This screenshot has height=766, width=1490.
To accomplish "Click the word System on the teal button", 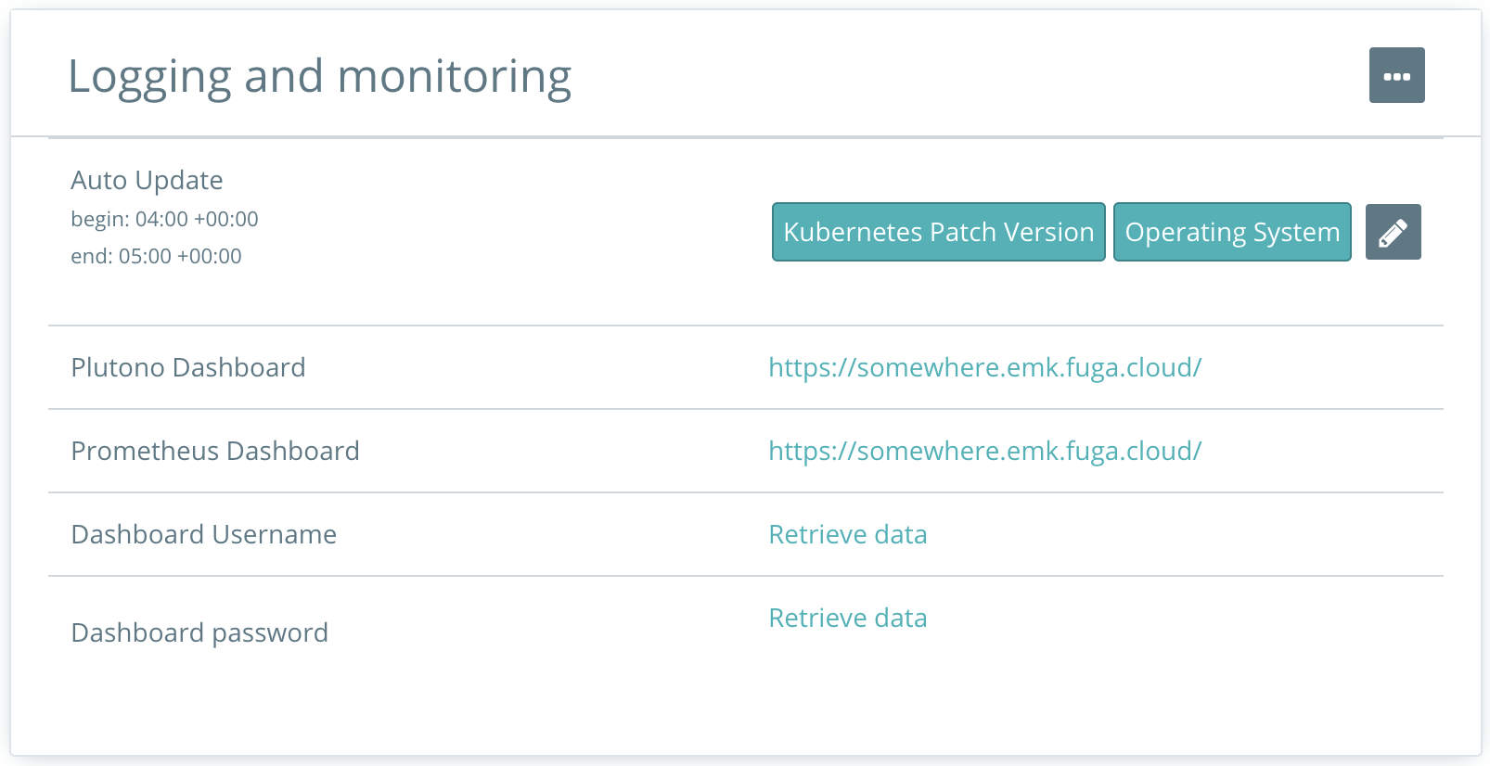I will point(1296,232).
